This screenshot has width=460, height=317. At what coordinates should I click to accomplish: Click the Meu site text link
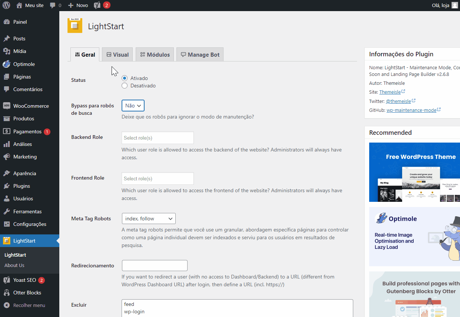34,5
